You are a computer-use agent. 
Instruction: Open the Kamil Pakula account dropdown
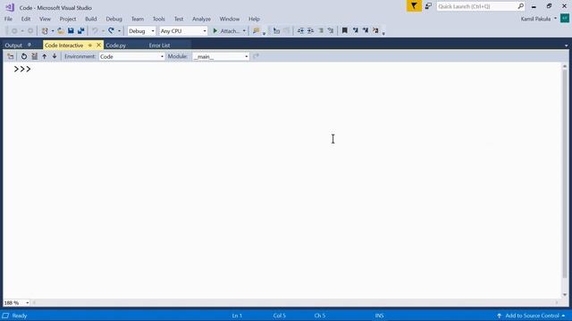[538, 19]
